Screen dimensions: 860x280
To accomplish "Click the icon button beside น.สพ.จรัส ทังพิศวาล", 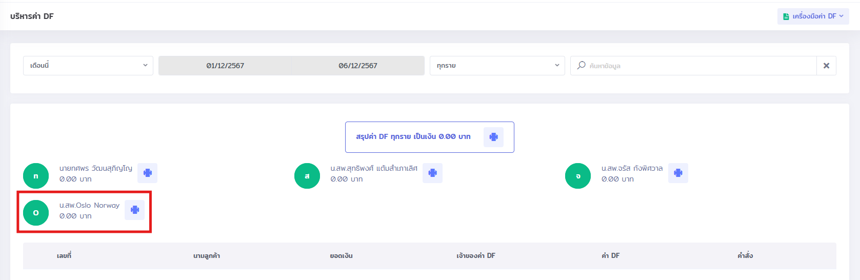I will pyautogui.click(x=678, y=173).
